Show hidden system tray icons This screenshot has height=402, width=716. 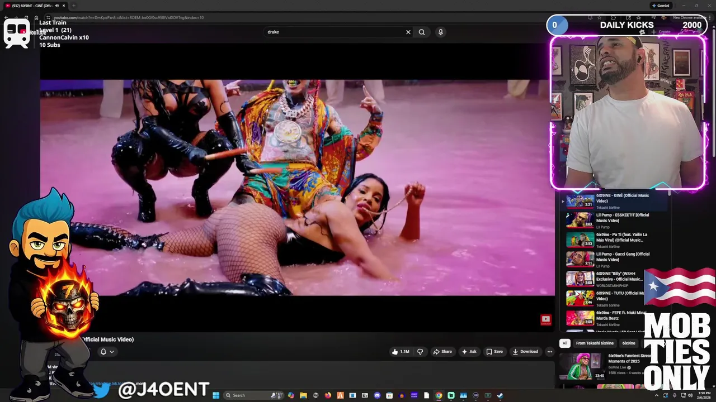pyautogui.click(x=657, y=395)
